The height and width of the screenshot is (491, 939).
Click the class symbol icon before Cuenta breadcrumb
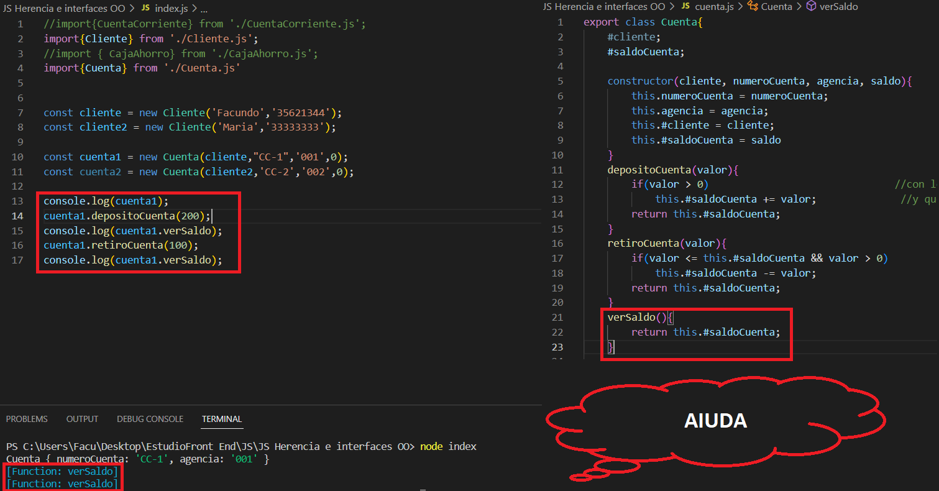753,6
